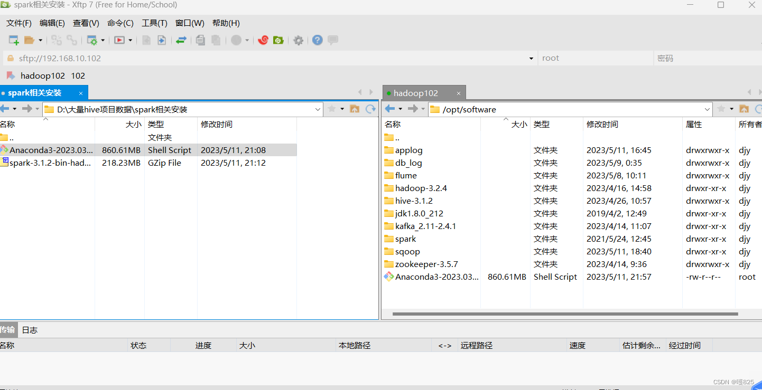
Task: Click the Paste icon in toolbar
Action: [x=216, y=40]
